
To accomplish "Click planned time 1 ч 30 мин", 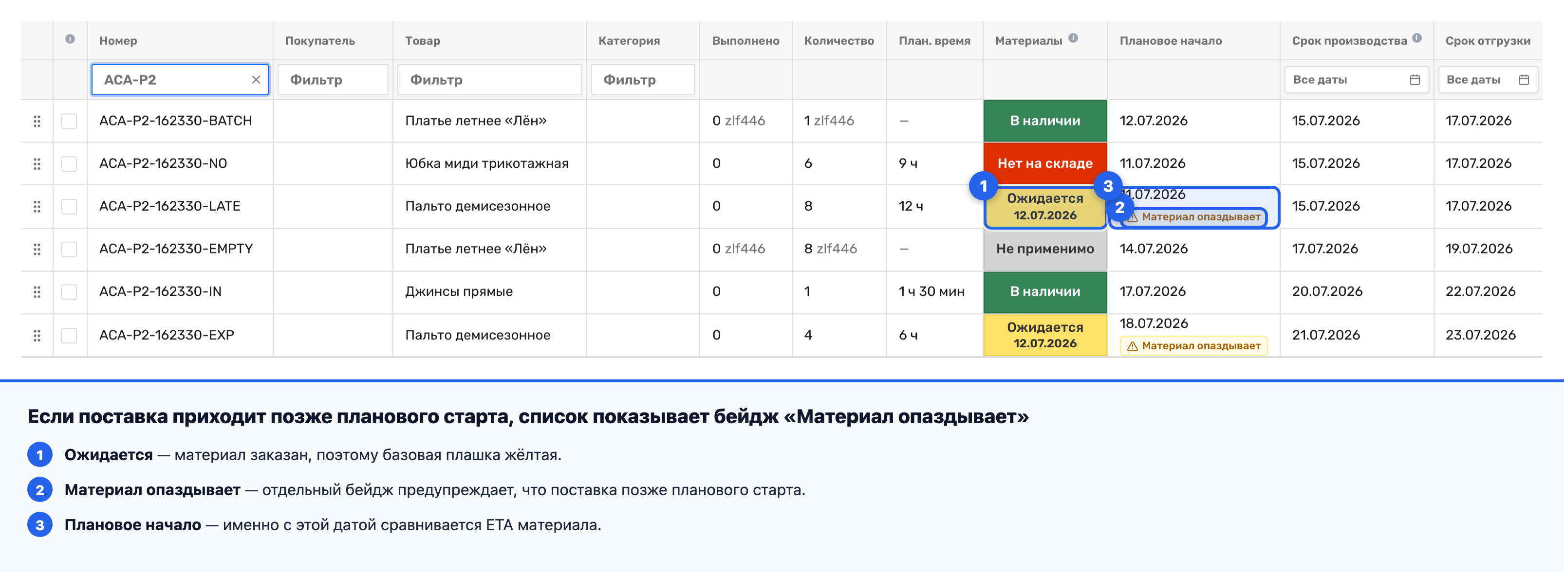I will (x=931, y=292).
